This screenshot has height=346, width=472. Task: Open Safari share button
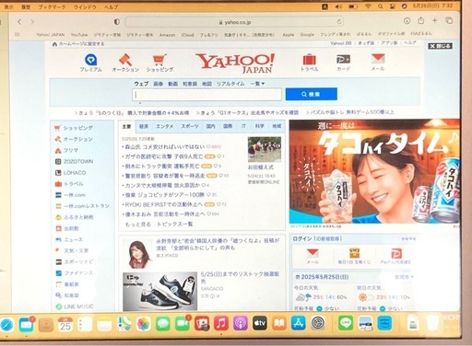coord(421,21)
